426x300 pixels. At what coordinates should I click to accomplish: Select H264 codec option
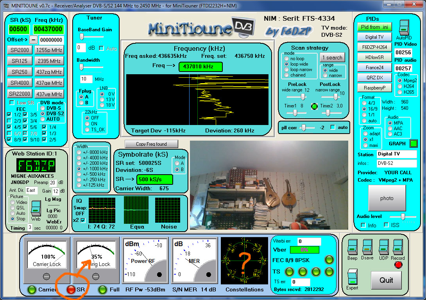coord(400,86)
